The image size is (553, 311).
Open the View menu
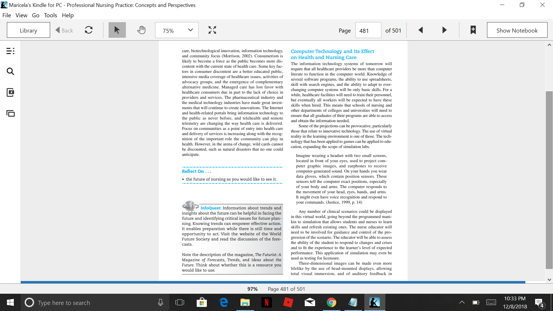21,15
